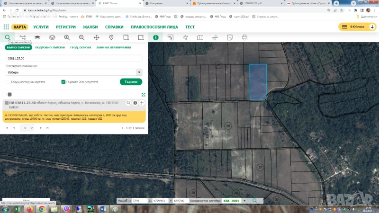
Task: Activate the green info identify tool
Action: click(x=155, y=37)
